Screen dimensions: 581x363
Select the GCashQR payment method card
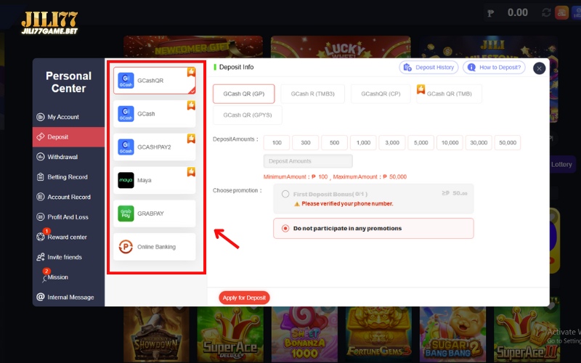(155, 81)
